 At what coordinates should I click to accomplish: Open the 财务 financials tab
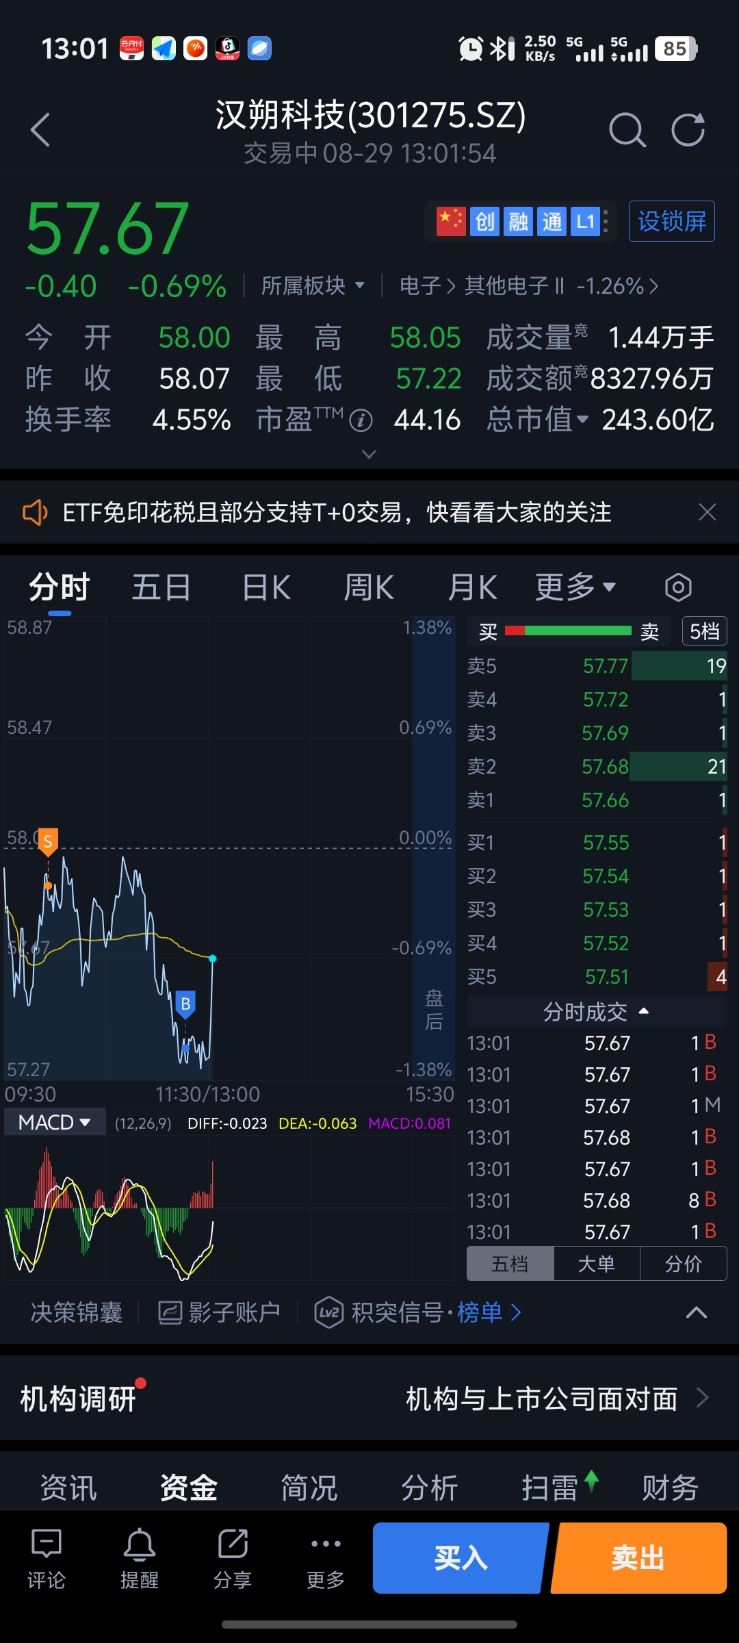point(671,1487)
